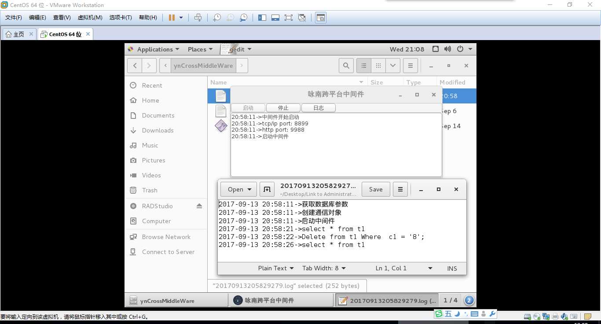Switch file manager to list view

tap(363, 66)
